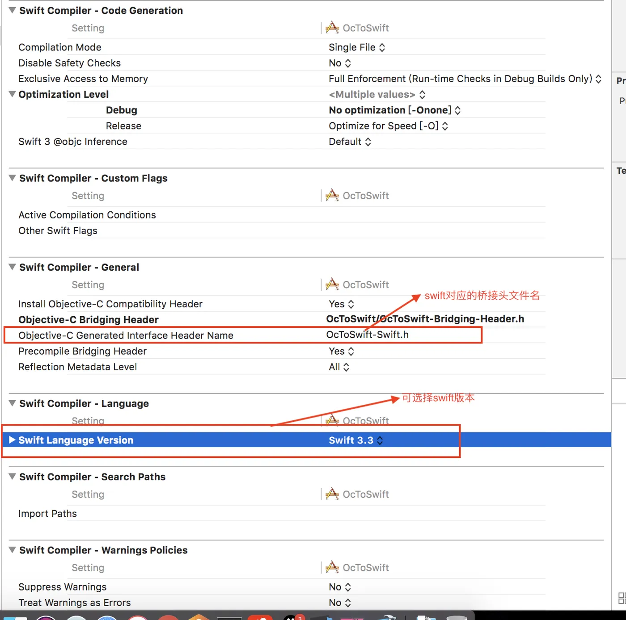This screenshot has height=620, width=626.
Task: Select the 'Swift 3 @objc Inference' setting
Action: pyautogui.click(x=73, y=142)
